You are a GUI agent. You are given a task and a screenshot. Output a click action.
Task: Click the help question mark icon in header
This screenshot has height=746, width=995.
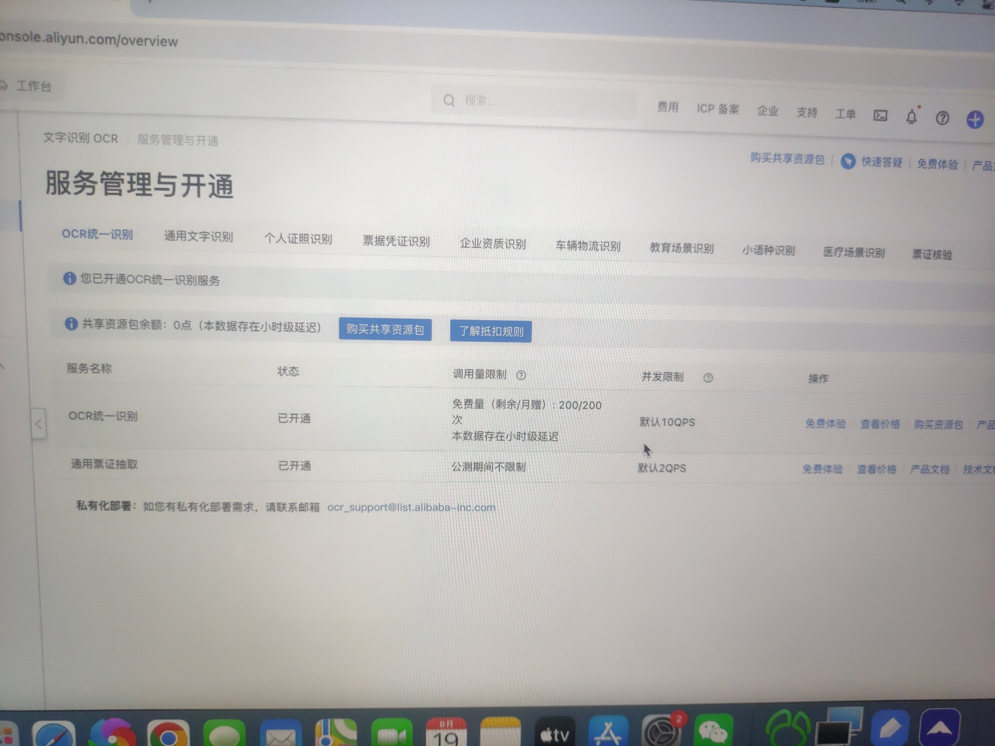pos(943,119)
